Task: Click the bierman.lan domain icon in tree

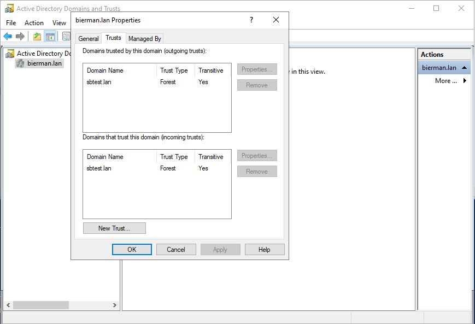Action: pyautogui.click(x=20, y=63)
